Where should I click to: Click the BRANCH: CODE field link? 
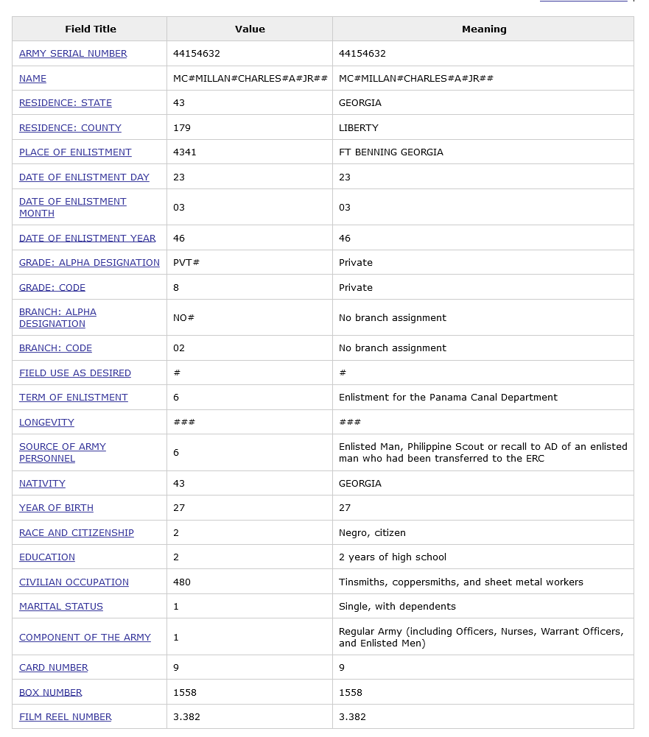pyautogui.click(x=55, y=348)
